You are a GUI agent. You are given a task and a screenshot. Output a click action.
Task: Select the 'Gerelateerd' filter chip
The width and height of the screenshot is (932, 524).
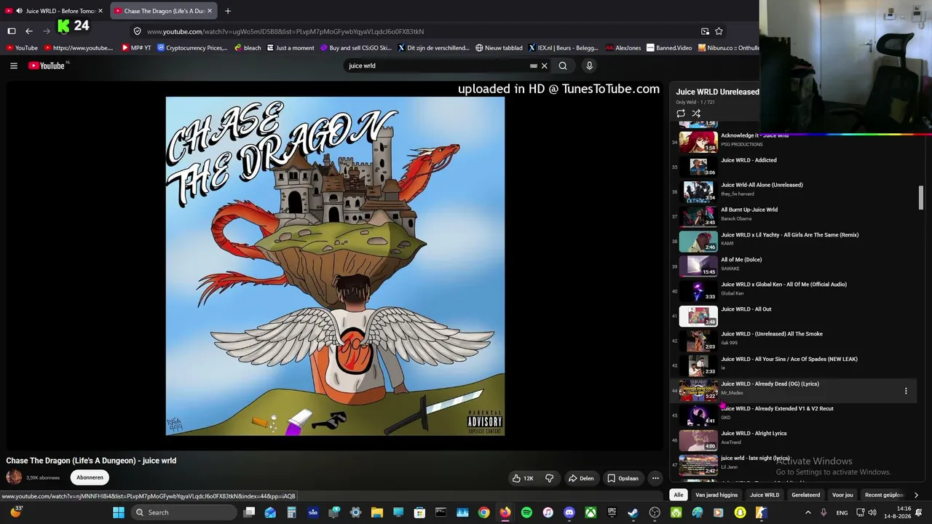pyautogui.click(x=805, y=495)
